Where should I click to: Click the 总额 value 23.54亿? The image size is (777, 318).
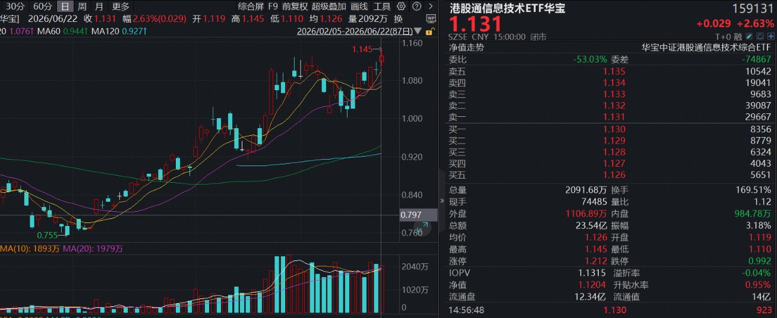point(592,225)
